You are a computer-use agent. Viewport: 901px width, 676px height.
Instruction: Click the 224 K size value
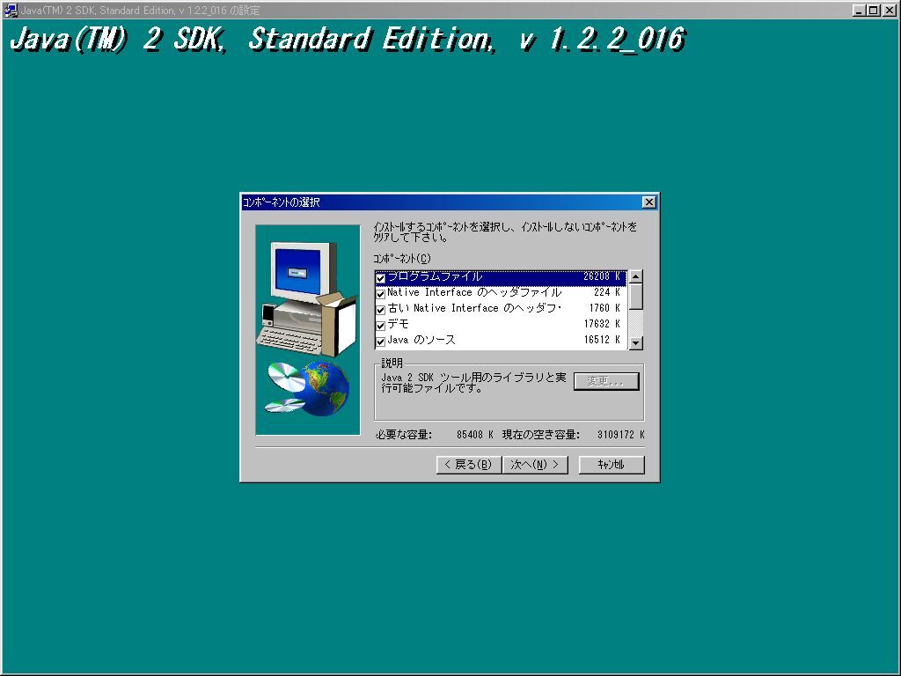click(607, 292)
